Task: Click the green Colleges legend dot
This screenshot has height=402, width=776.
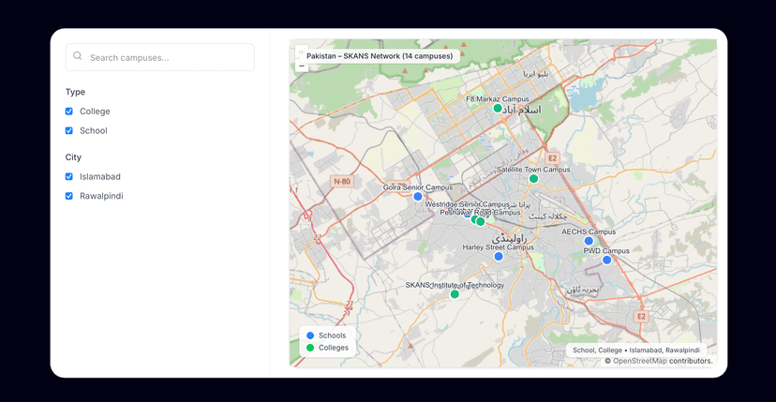Action: pos(310,348)
